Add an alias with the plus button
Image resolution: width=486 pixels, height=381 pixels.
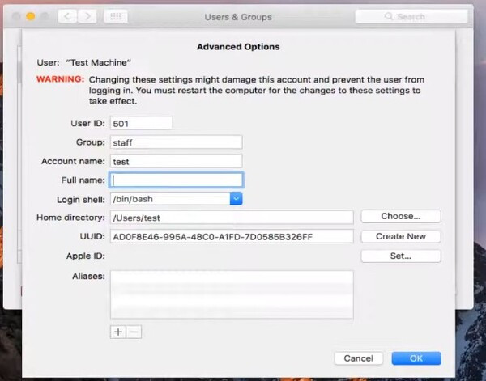point(118,332)
